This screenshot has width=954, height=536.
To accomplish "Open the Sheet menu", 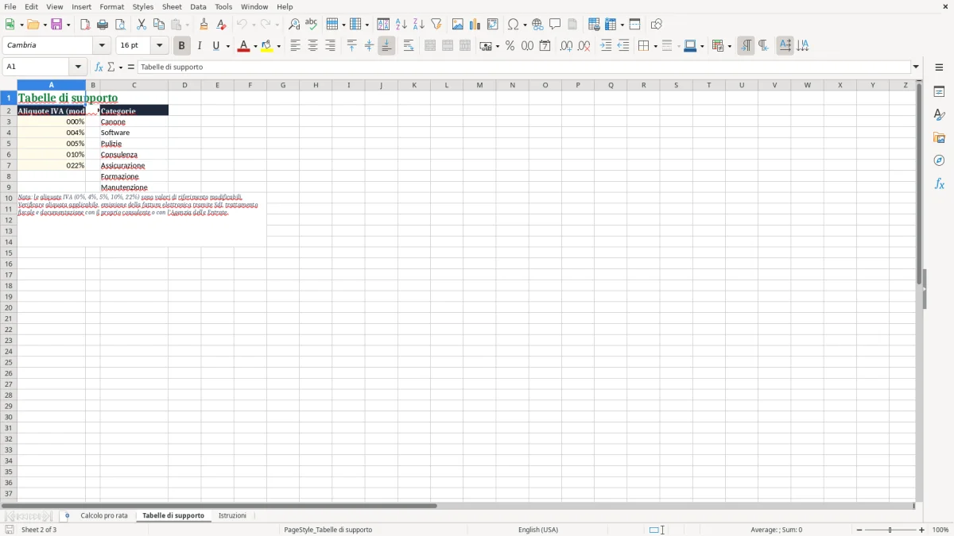I will (172, 6).
